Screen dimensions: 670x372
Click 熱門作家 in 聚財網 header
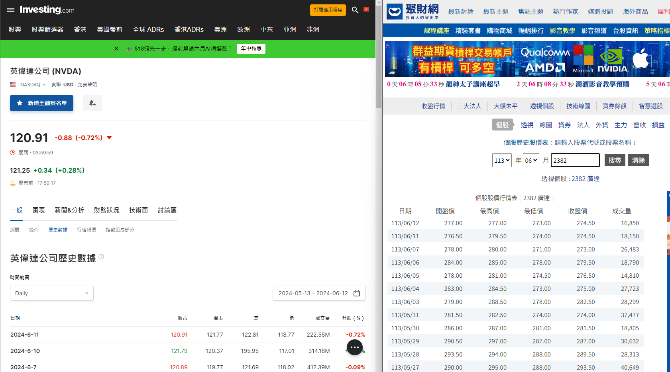point(566,12)
